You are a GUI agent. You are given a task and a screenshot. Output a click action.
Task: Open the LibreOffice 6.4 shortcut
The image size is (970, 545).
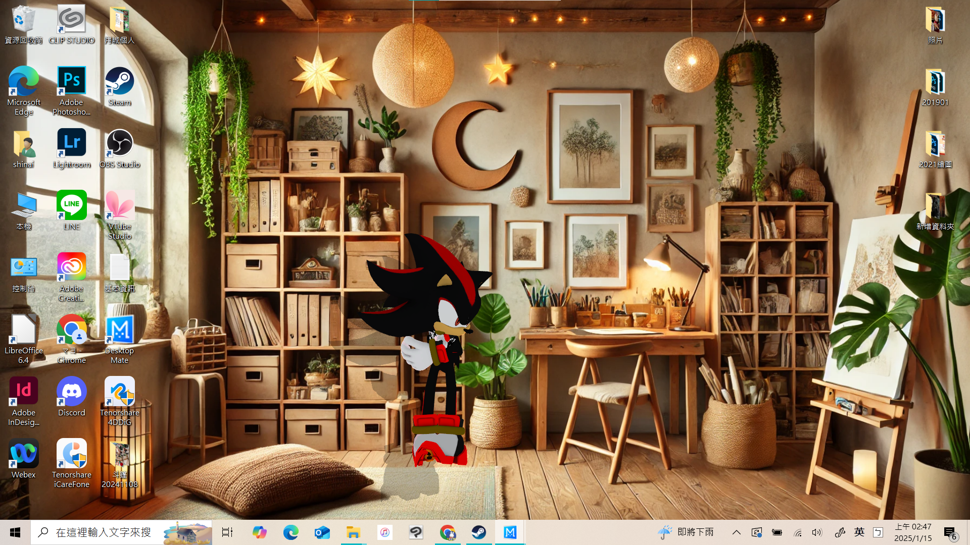pos(23,339)
